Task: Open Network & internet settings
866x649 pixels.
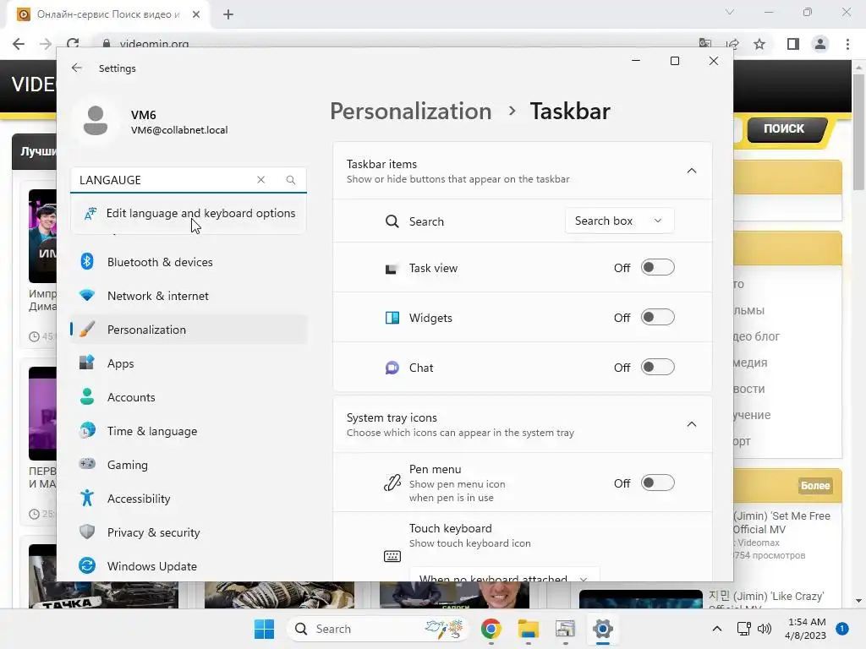Action: click(x=189, y=296)
